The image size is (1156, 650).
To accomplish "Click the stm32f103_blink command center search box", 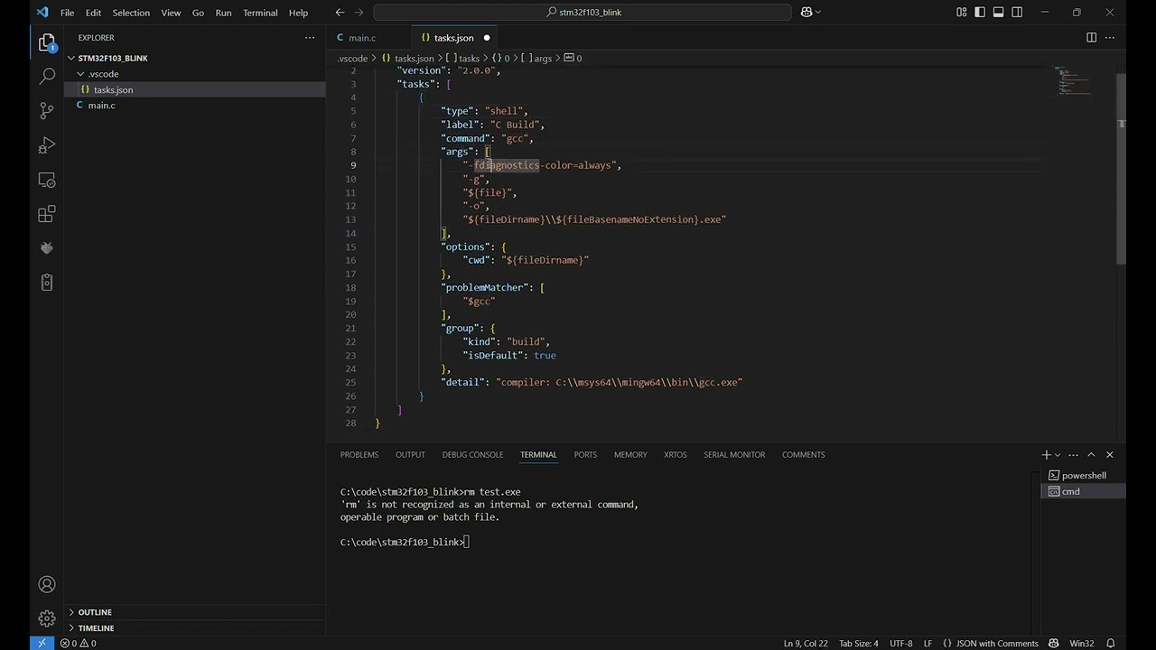I will click(583, 13).
